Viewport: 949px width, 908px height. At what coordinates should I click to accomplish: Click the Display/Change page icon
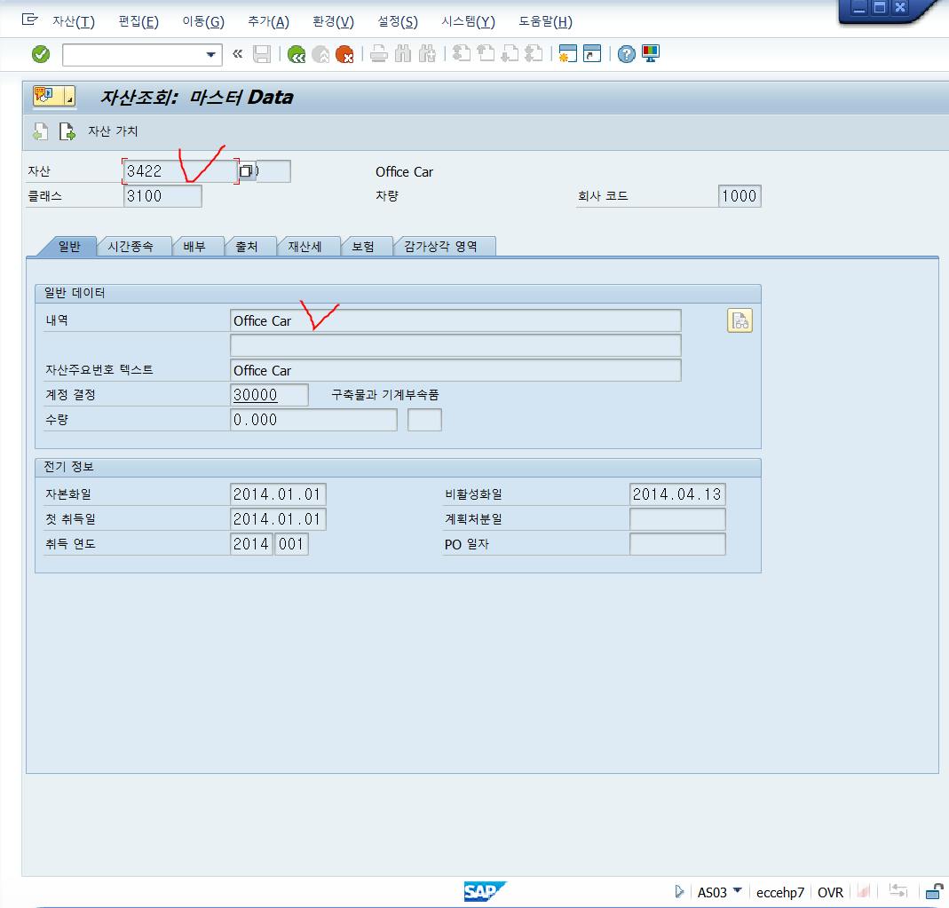[x=67, y=131]
